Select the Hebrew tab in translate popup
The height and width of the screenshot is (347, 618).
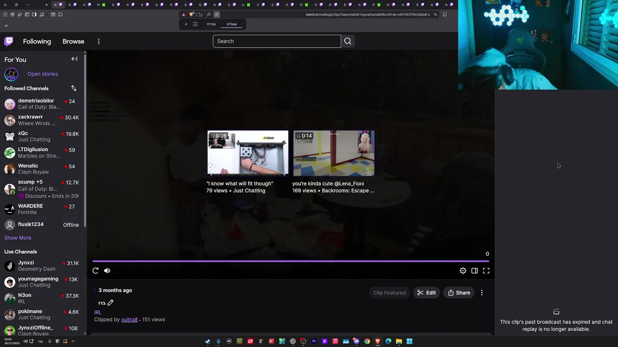211,24
